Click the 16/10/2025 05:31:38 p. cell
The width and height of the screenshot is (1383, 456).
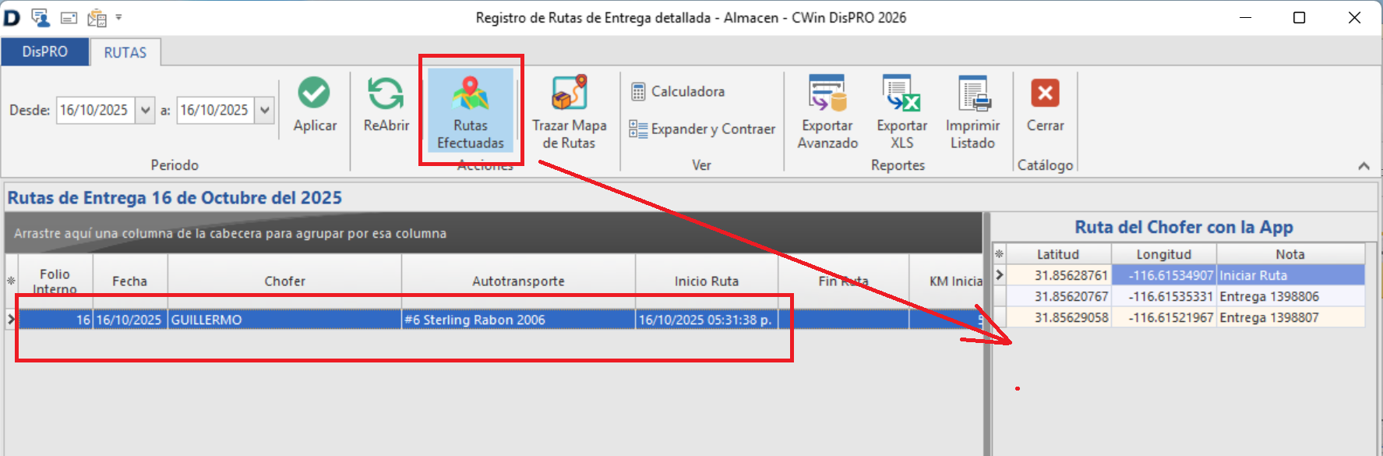pos(707,320)
